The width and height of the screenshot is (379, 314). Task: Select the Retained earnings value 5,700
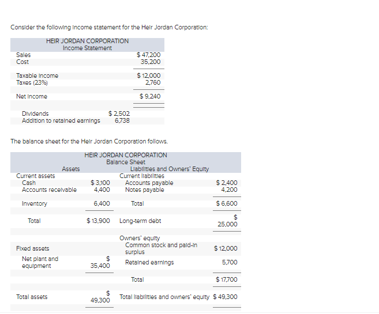pos(230,262)
